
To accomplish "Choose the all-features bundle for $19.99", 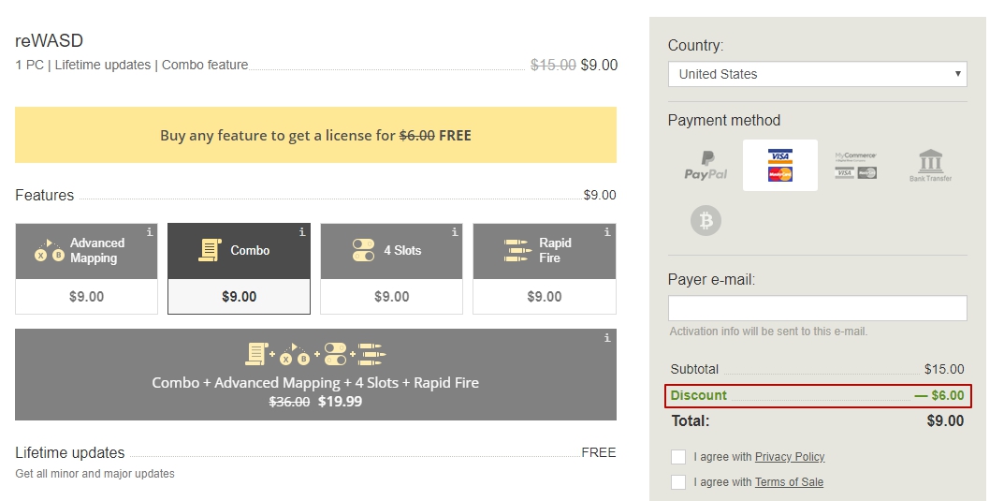I will (x=315, y=375).
